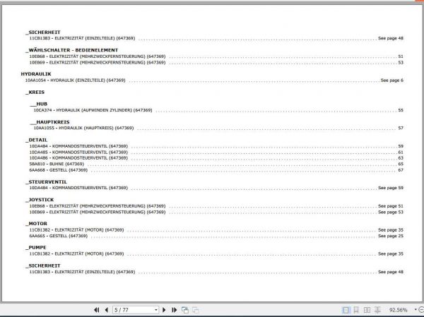Click page number 57 for 10AA1055
Image resolution: width=424 pixels, height=317 pixels.
tap(401, 128)
